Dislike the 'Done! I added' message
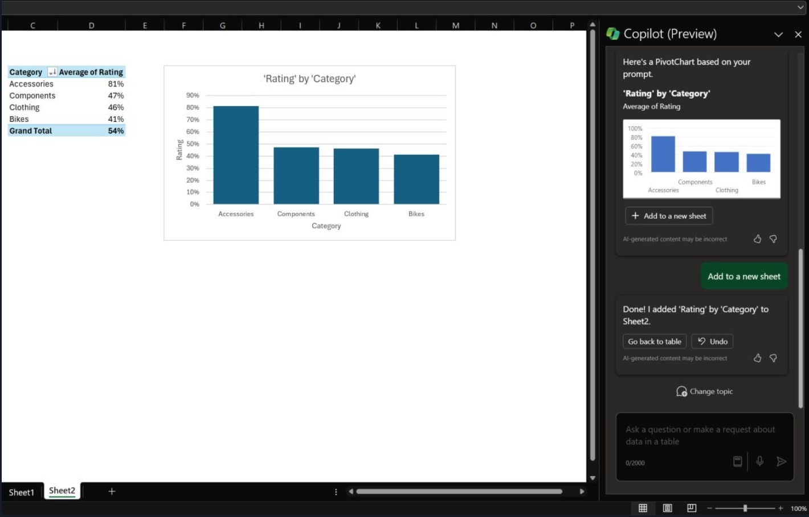 (773, 358)
